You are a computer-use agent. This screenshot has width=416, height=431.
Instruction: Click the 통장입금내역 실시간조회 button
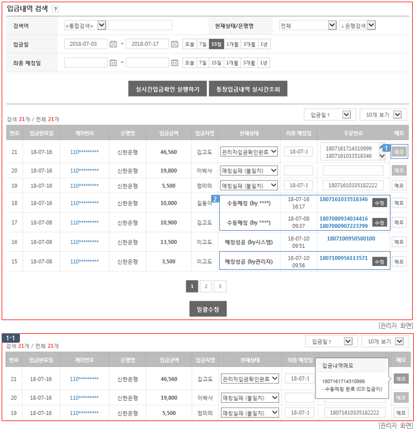click(248, 89)
